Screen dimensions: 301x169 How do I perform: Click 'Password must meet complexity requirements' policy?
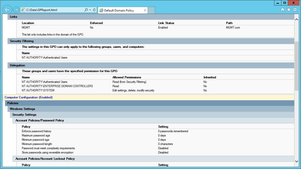[48, 148]
